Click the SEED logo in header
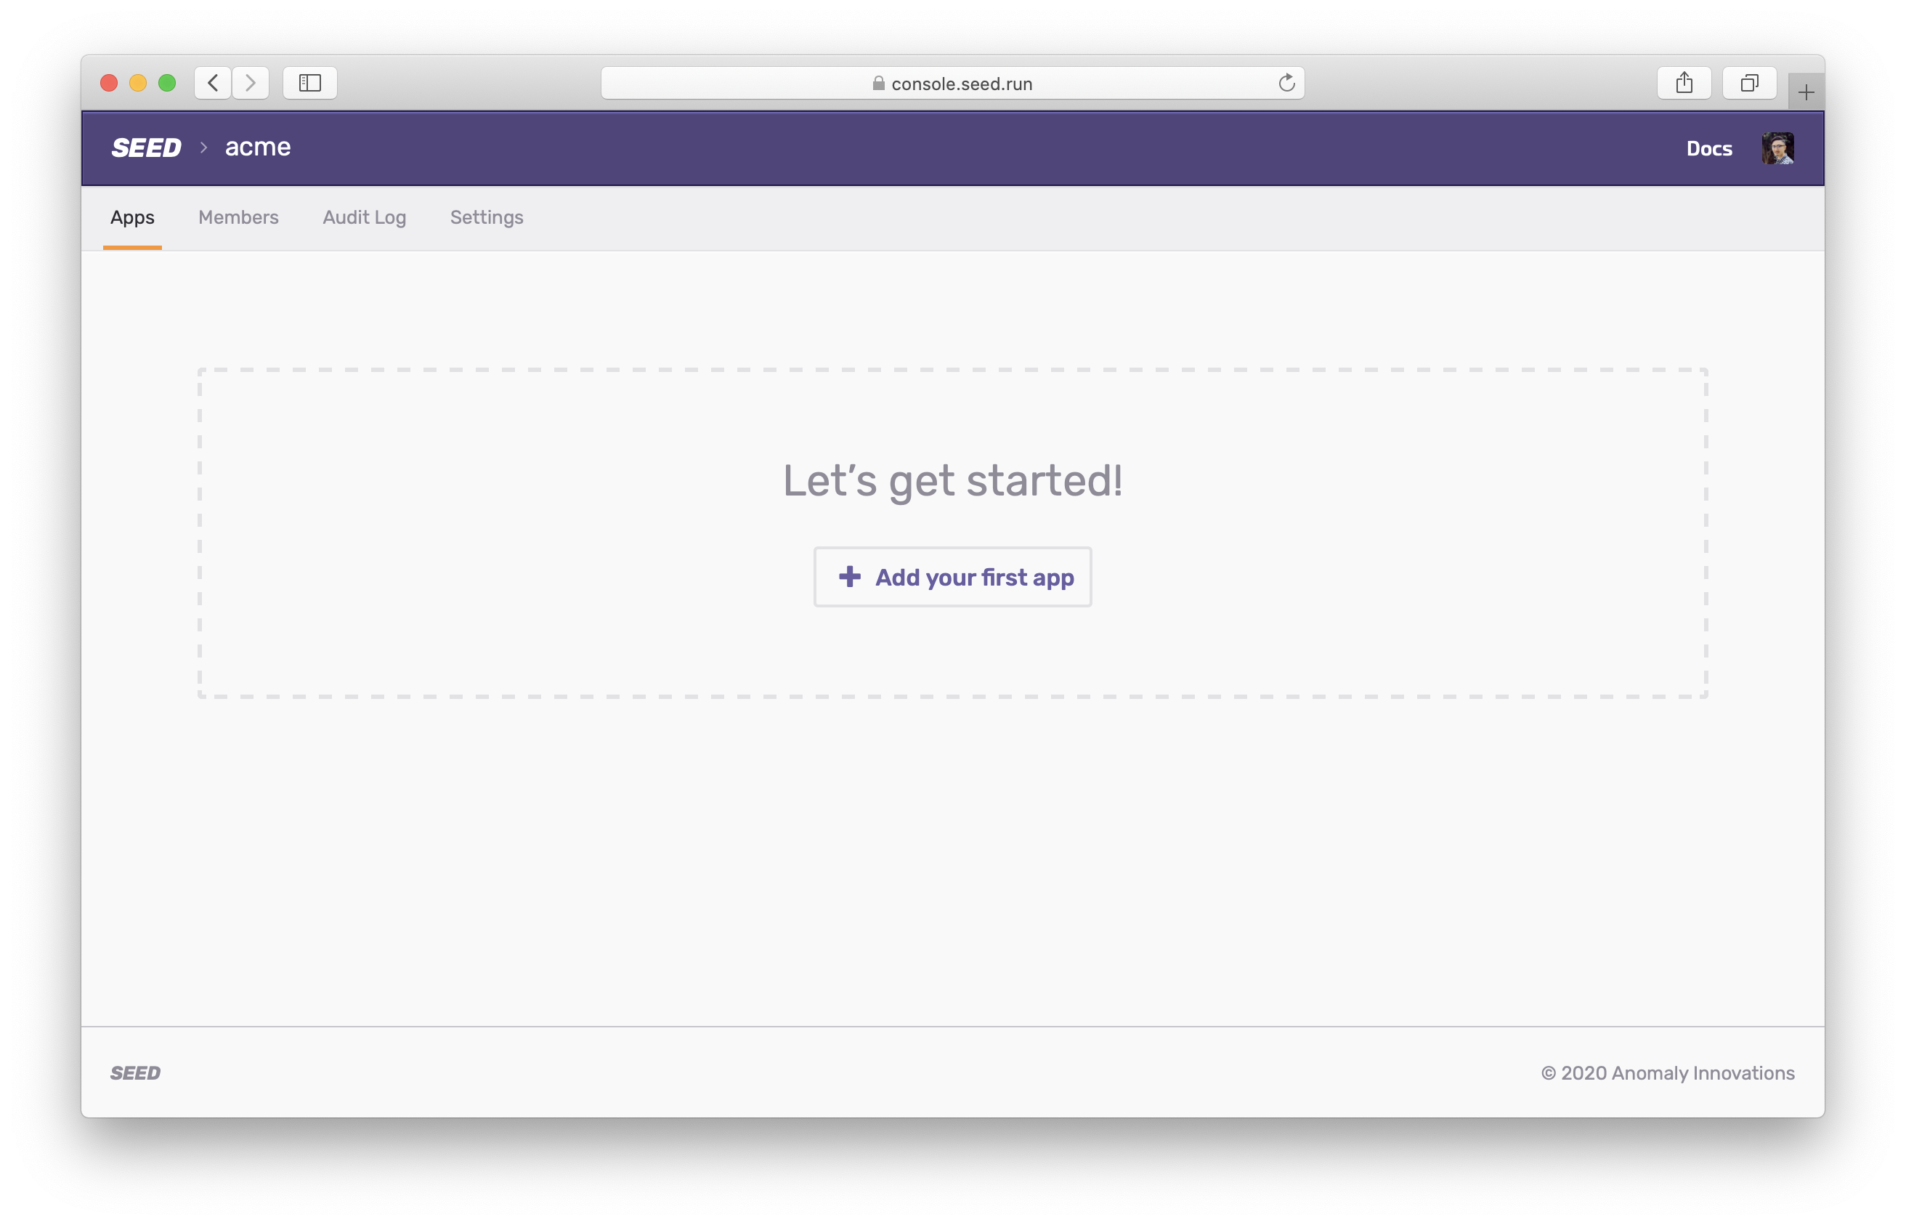This screenshot has height=1225, width=1906. 146,148
